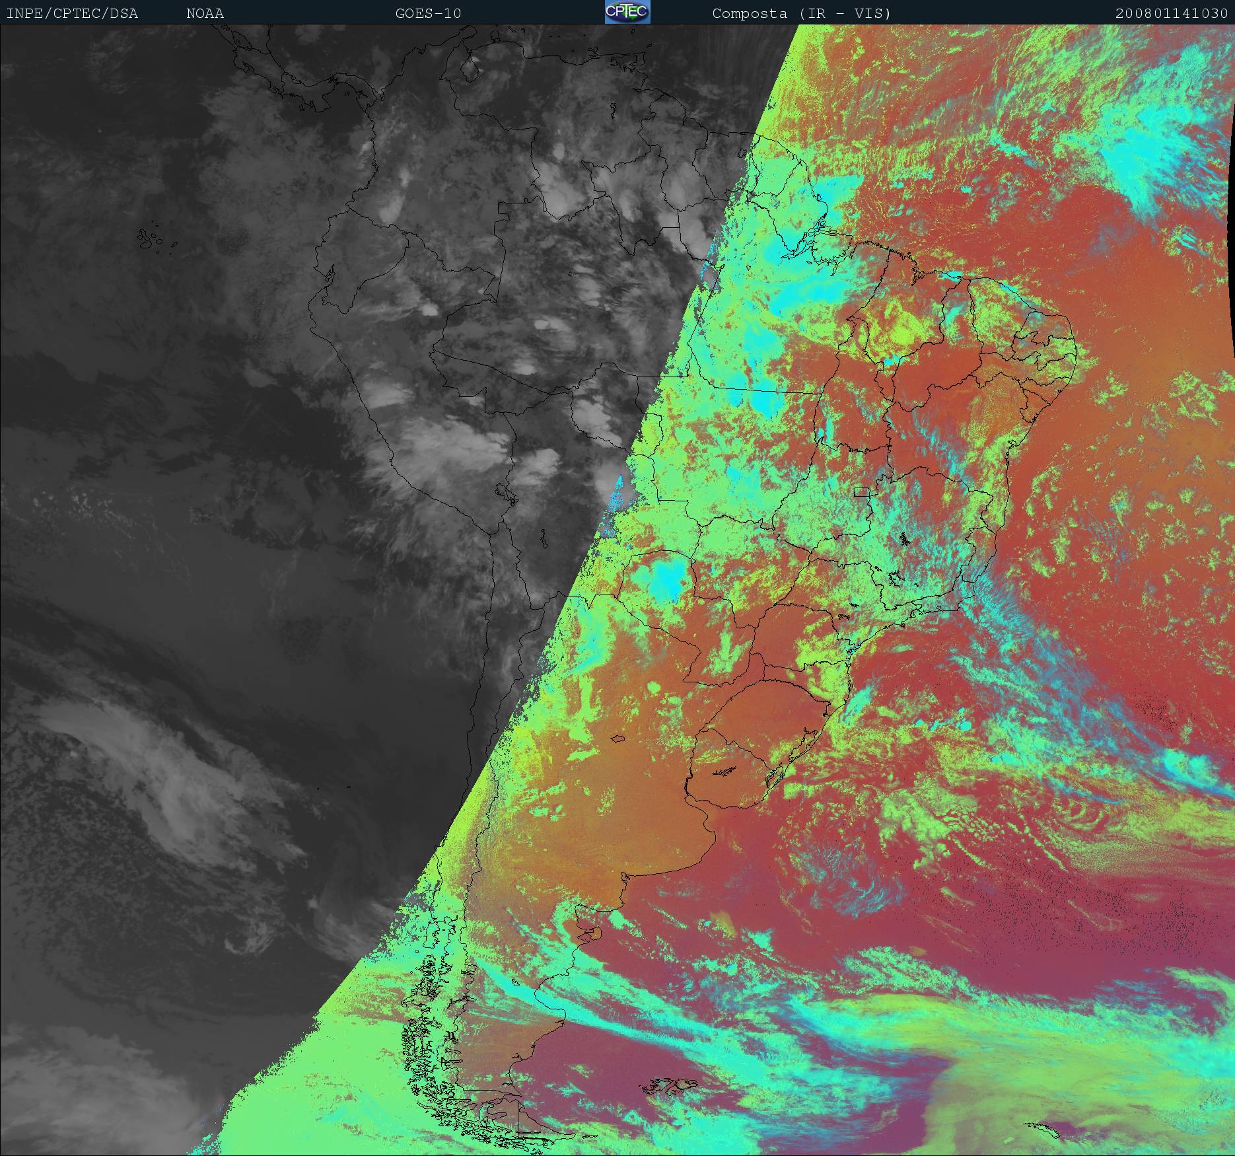
Task: Click the bright cloud mass over Bolivia
Action: tap(449, 449)
